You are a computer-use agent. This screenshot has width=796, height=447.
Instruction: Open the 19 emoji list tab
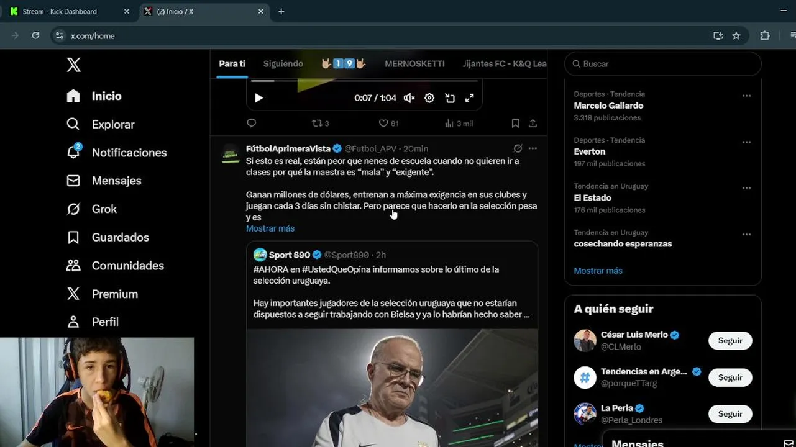tap(344, 64)
